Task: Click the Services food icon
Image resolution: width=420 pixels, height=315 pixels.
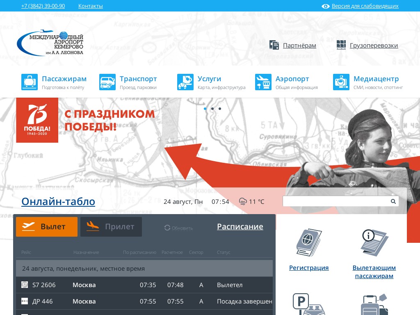Action: pos(185,82)
